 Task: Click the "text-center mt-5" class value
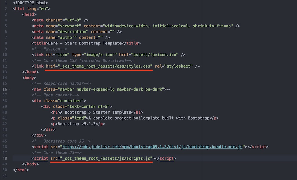[x=92, y=107]
